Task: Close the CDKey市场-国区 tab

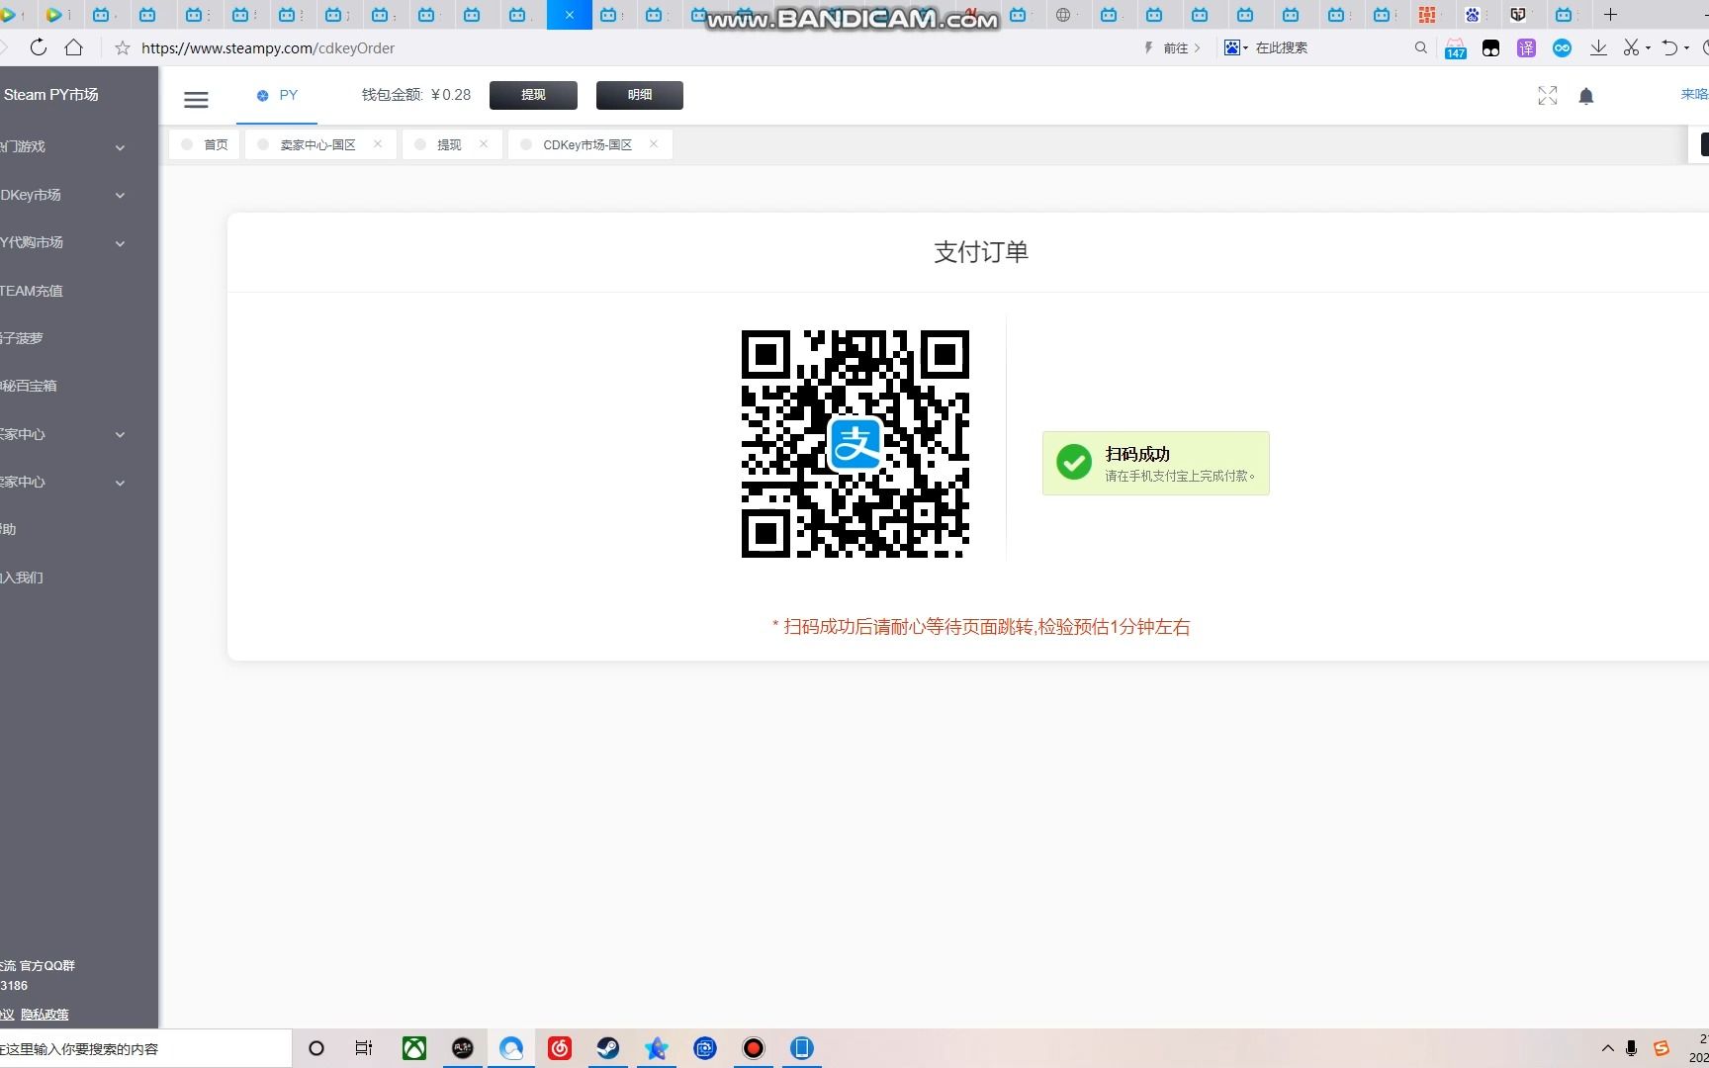Action: [x=654, y=144]
